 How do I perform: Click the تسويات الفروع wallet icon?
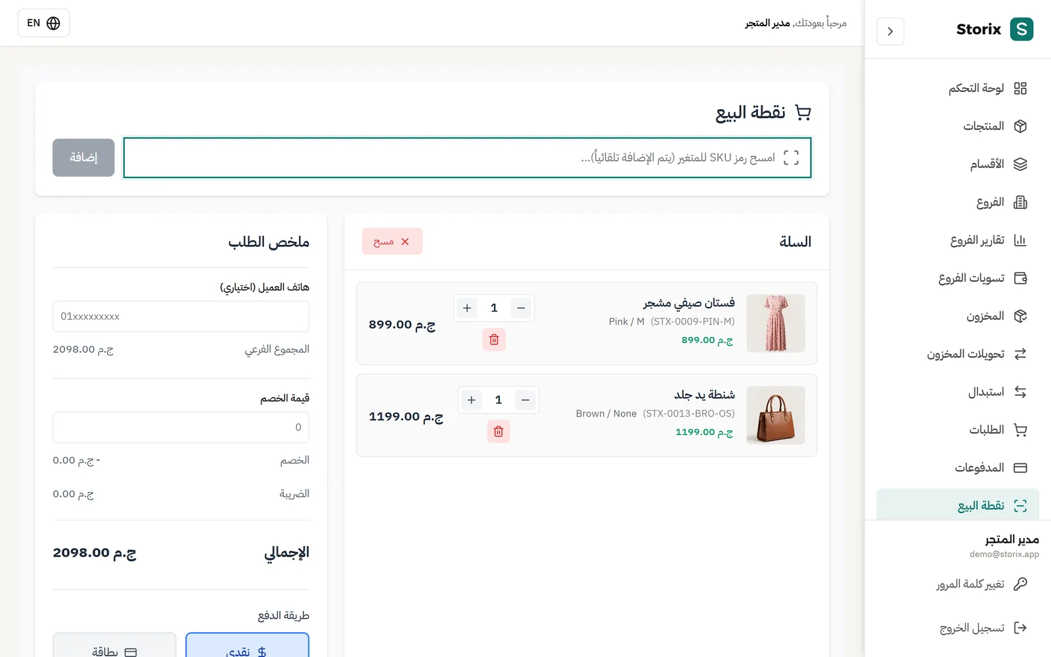1020,278
